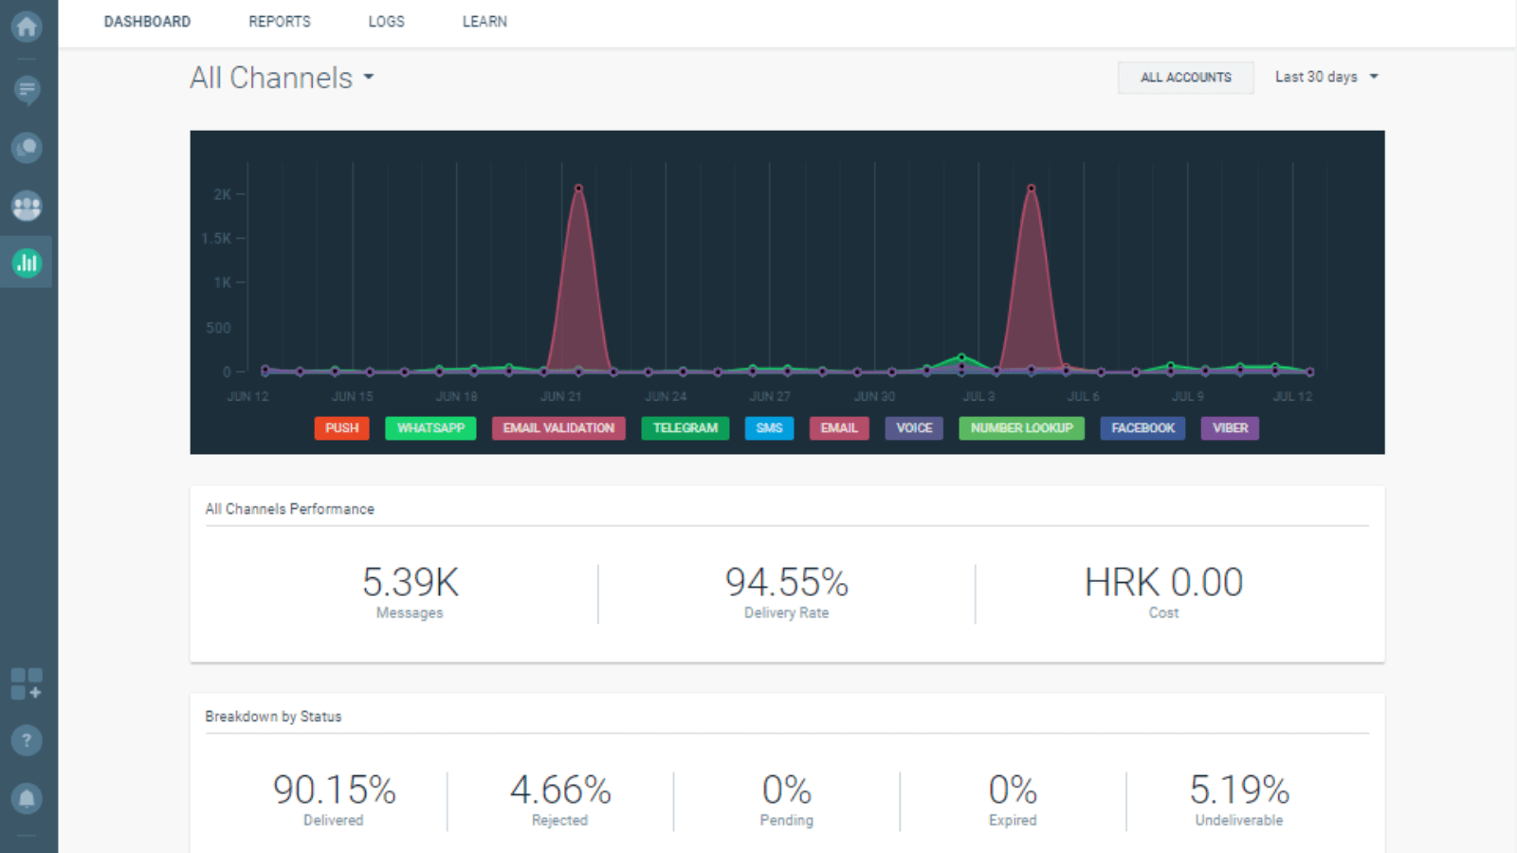1517x853 pixels.
Task: Switch to the LEARN tab
Action: 484,22
